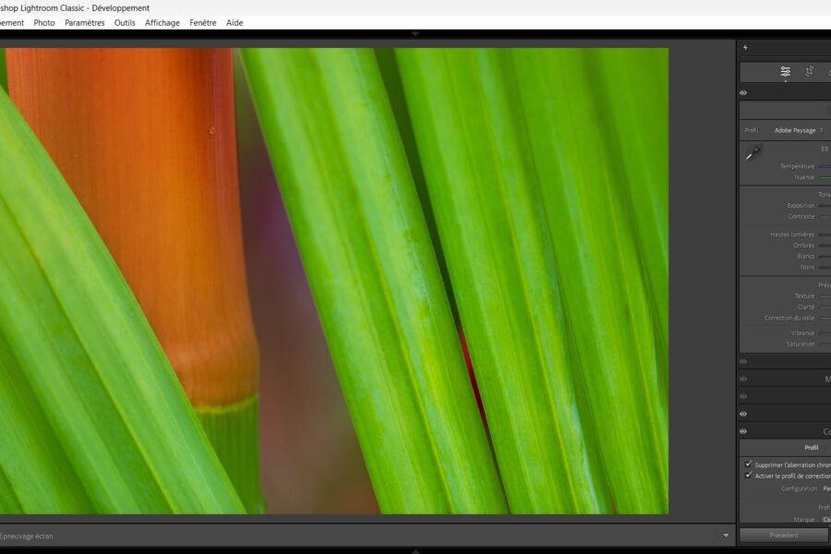Open the Outils menu
The height and width of the screenshot is (554, 831).
pyautogui.click(x=125, y=22)
